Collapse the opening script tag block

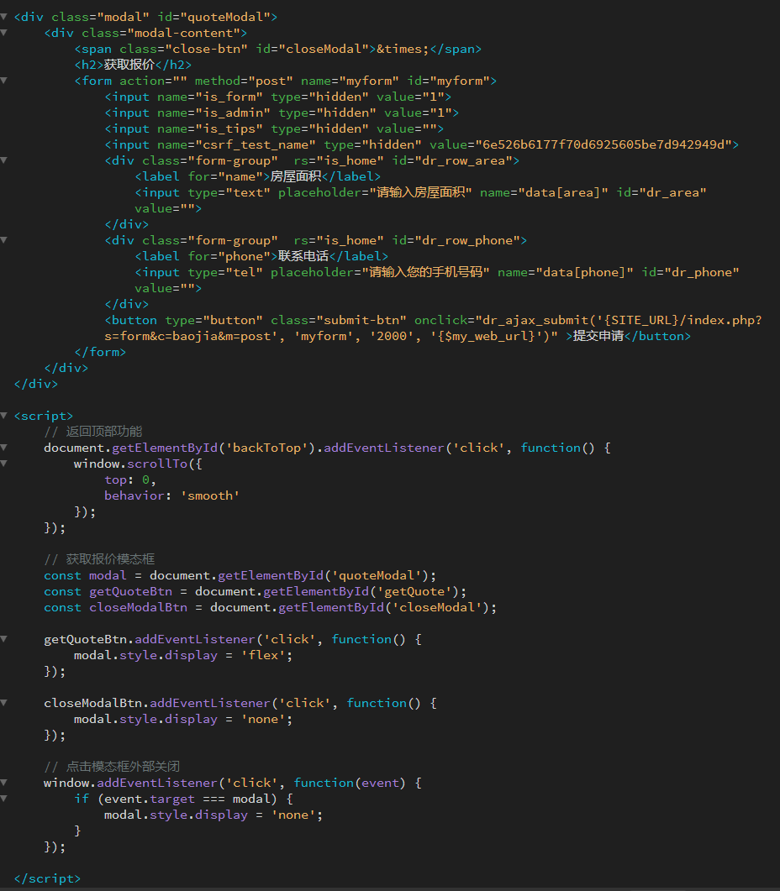tap(3, 416)
